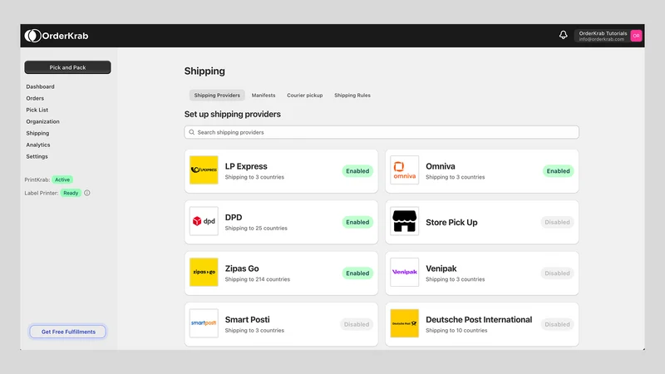This screenshot has height=374, width=665.
Task: Click the Omniva provider name
Action: click(441, 166)
